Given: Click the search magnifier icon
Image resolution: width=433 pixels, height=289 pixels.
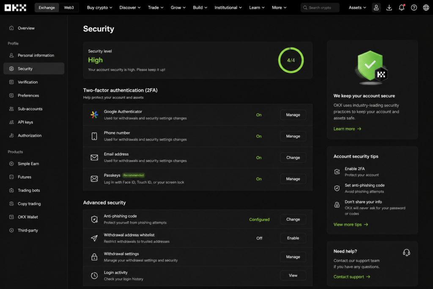Looking at the screenshot, I should (x=305, y=8).
